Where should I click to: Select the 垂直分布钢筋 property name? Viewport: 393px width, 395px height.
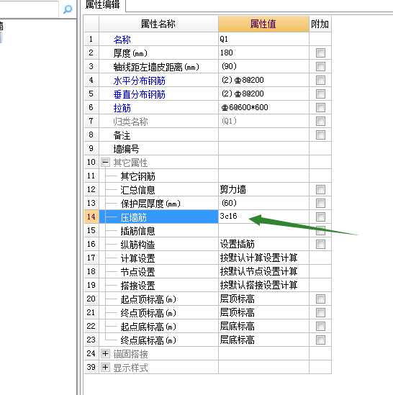[x=140, y=94]
